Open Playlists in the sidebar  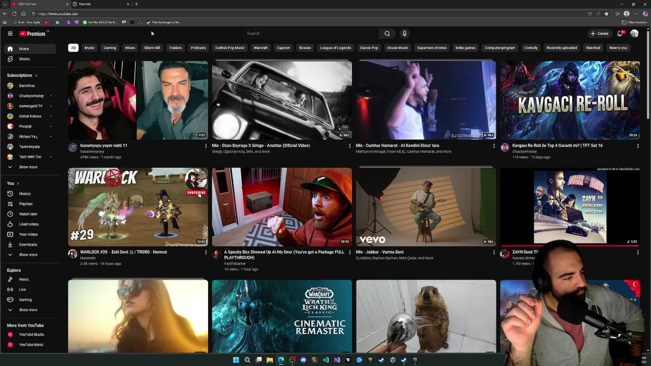point(31,204)
